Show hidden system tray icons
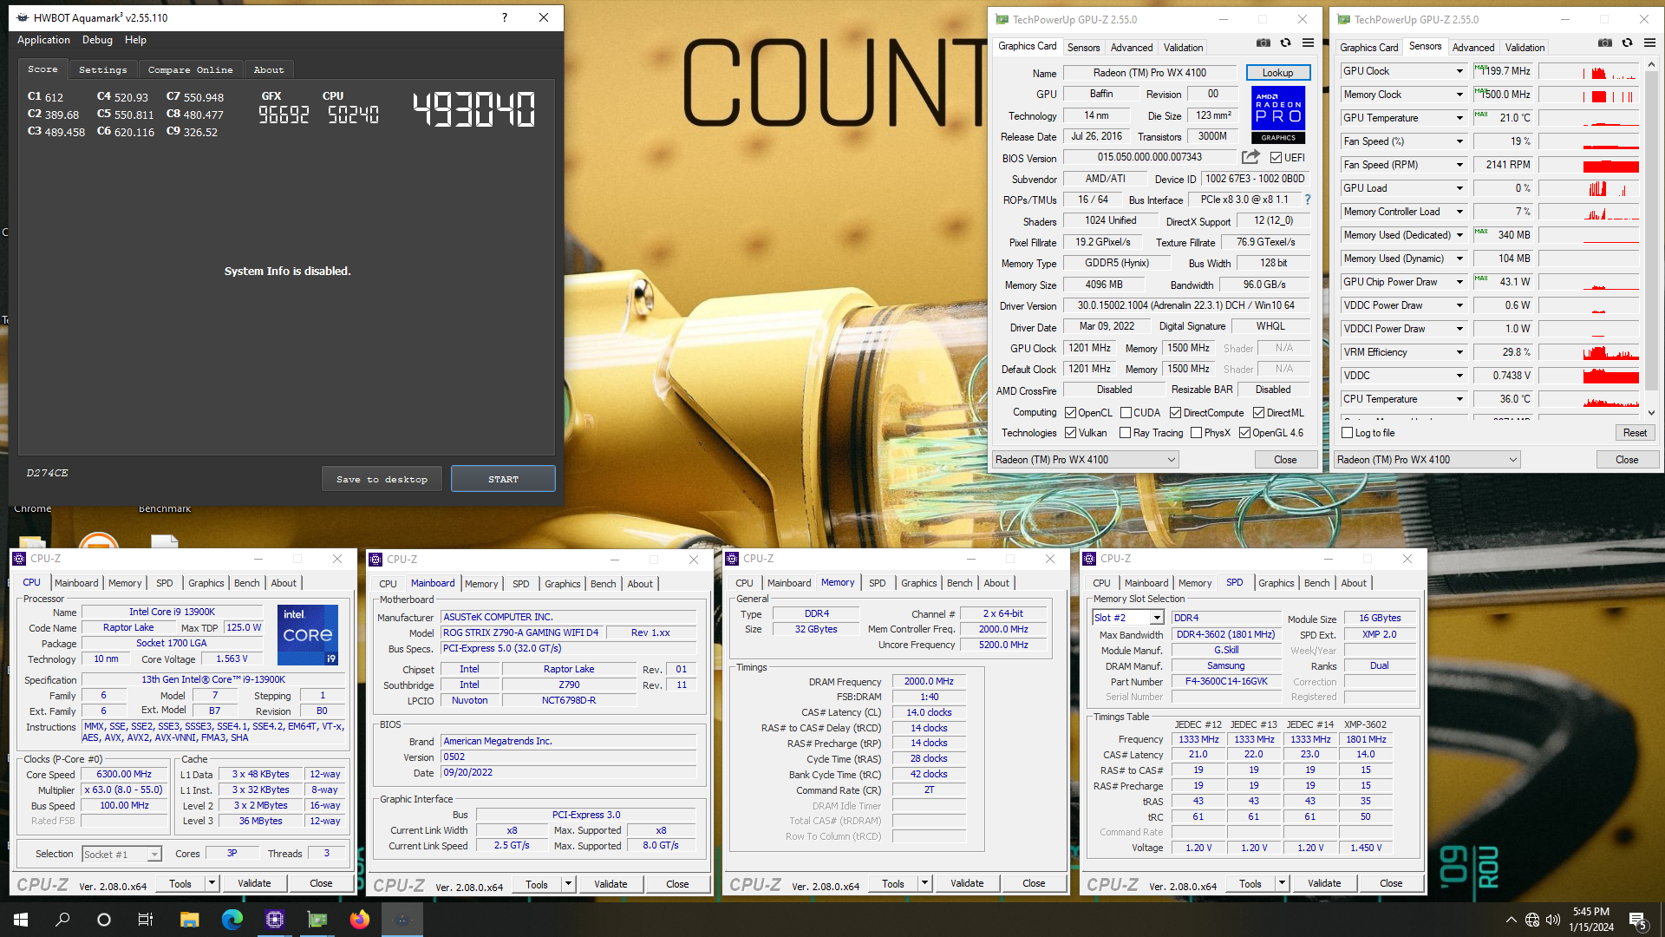The height and width of the screenshot is (937, 1665). [x=1512, y=920]
